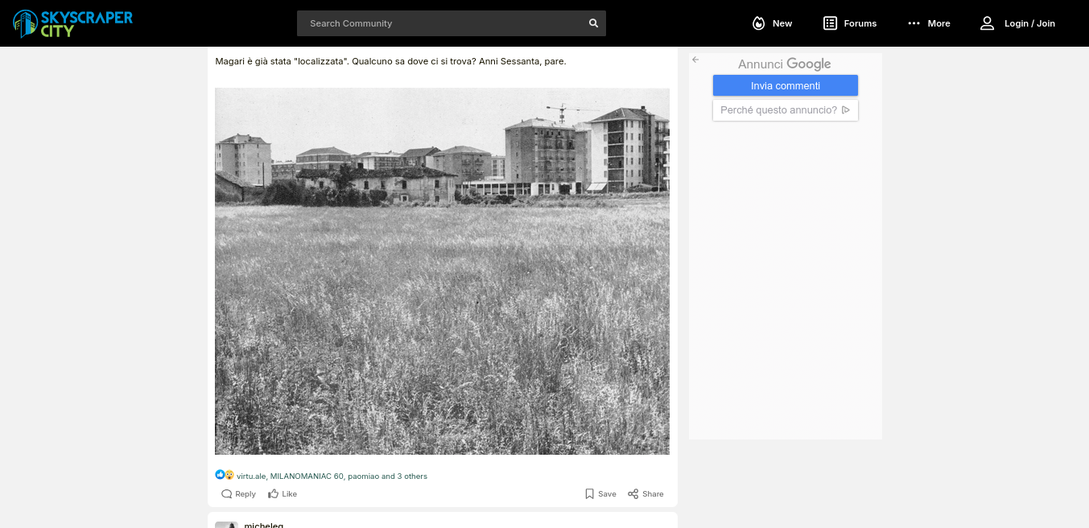Viewport: 1089px width, 528px height.
Task: Click Perché questo annuncio? button
Action: [x=785, y=110]
